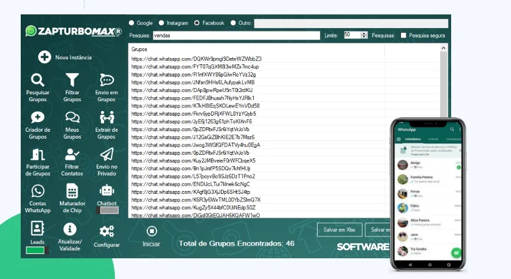
Task: Select the group link ending DQKWr9pmgI9DeteWZWbbZ3
Action: [196, 59]
